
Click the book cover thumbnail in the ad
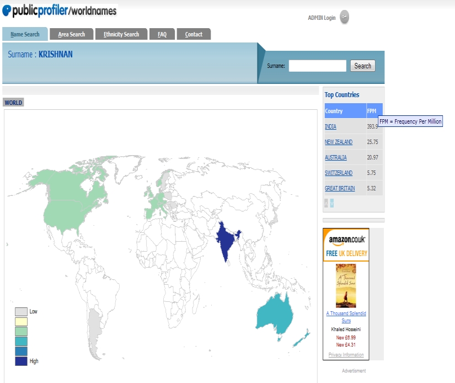(x=346, y=285)
